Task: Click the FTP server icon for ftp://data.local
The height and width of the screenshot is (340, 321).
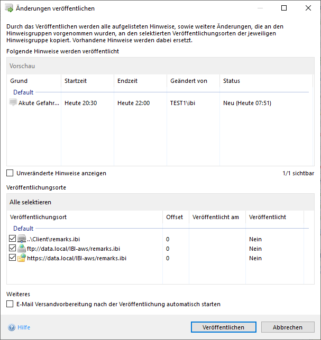Action: 22,249
